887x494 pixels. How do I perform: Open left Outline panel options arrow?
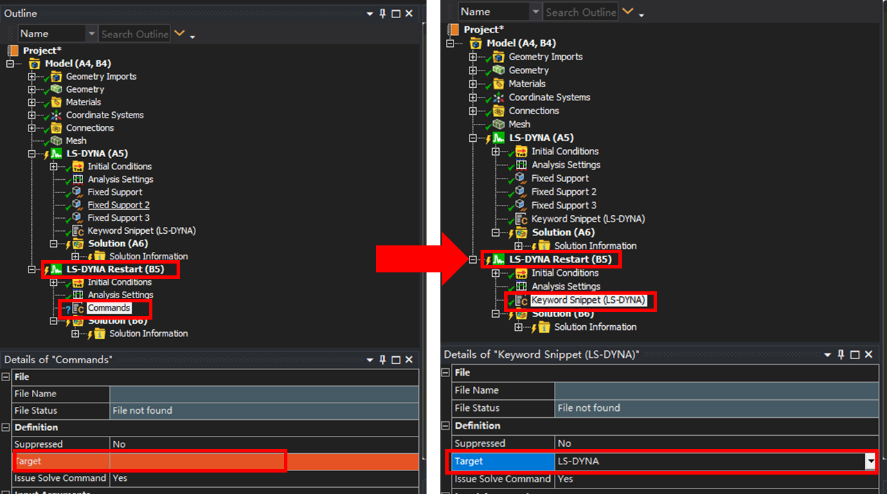coord(370,13)
